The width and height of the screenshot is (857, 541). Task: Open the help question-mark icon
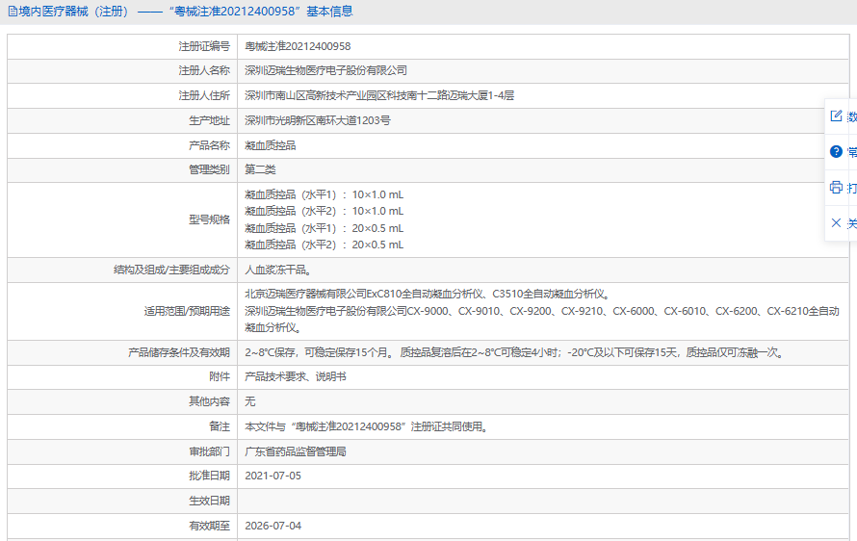(836, 151)
